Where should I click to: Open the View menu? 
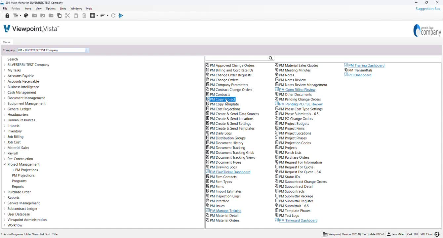click(x=39, y=9)
